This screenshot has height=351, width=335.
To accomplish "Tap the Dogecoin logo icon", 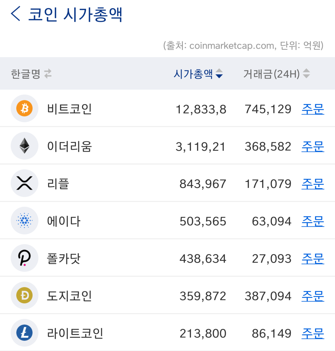I will tap(24, 295).
